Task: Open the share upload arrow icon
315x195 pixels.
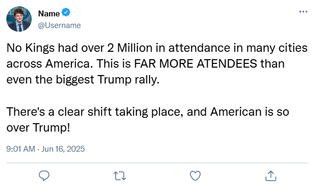Action: pyautogui.click(x=271, y=176)
